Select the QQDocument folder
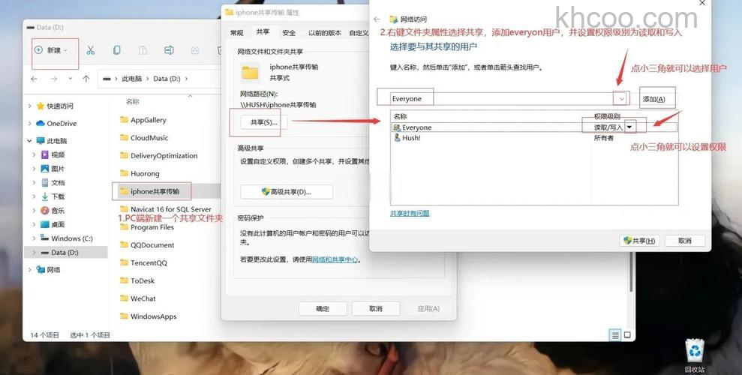The height and width of the screenshot is (375, 742). (x=147, y=245)
